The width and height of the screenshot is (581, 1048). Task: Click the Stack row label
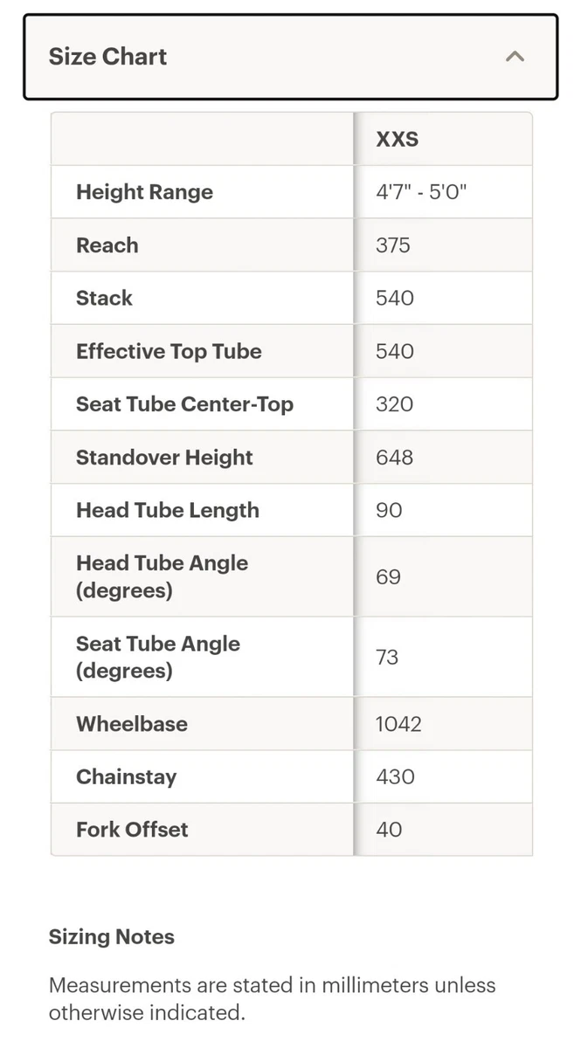pyautogui.click(x=104, y=298)
